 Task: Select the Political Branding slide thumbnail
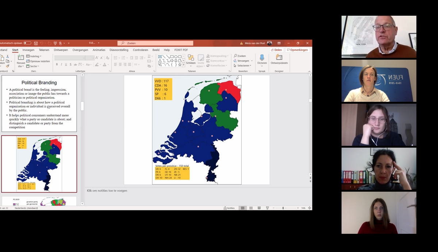pos(39,103)
